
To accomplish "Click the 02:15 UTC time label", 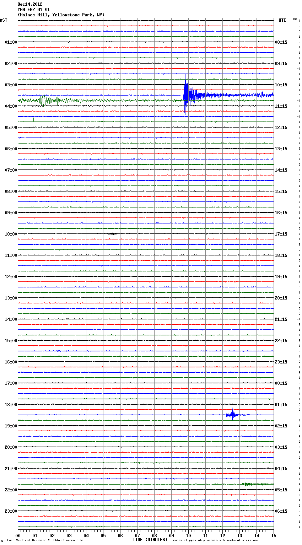I will coord(281,426).
